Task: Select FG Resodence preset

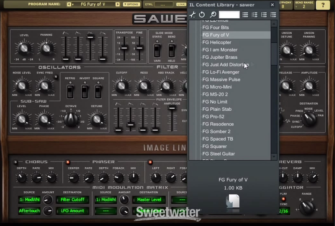Action: pos(218,124)
